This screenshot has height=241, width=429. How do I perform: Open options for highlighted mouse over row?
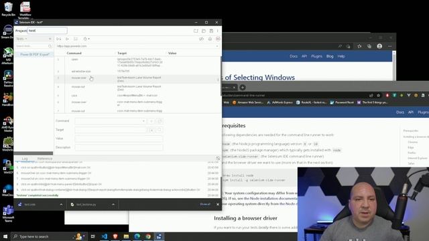click(218, 79)
